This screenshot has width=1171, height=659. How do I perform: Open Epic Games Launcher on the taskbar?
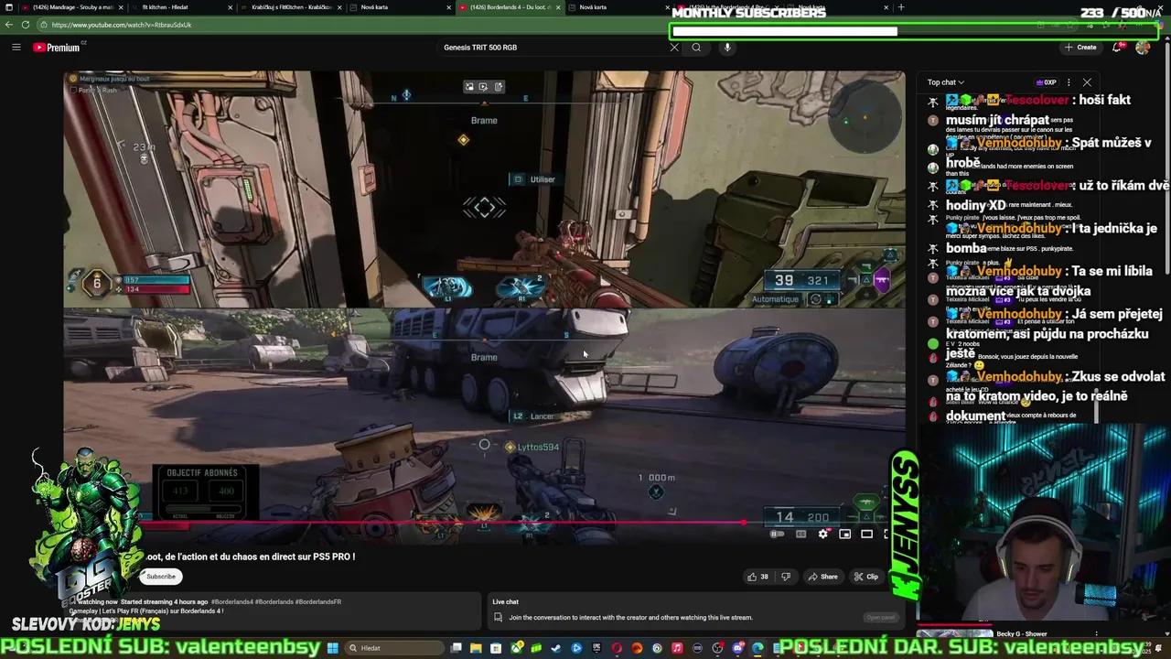point(596,648)
